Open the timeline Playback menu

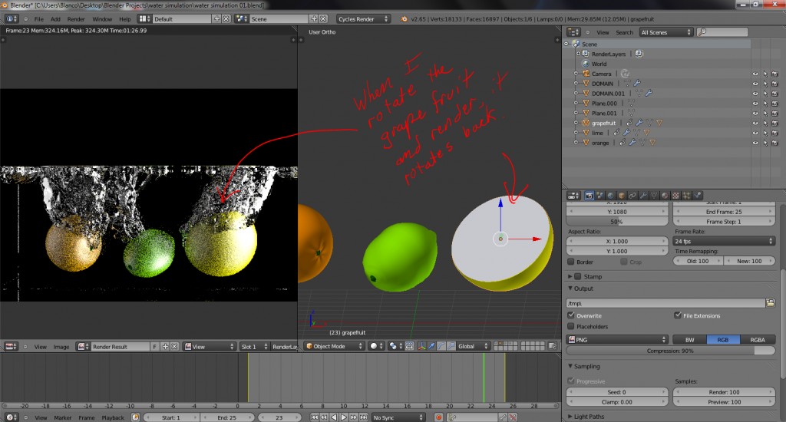113,417
